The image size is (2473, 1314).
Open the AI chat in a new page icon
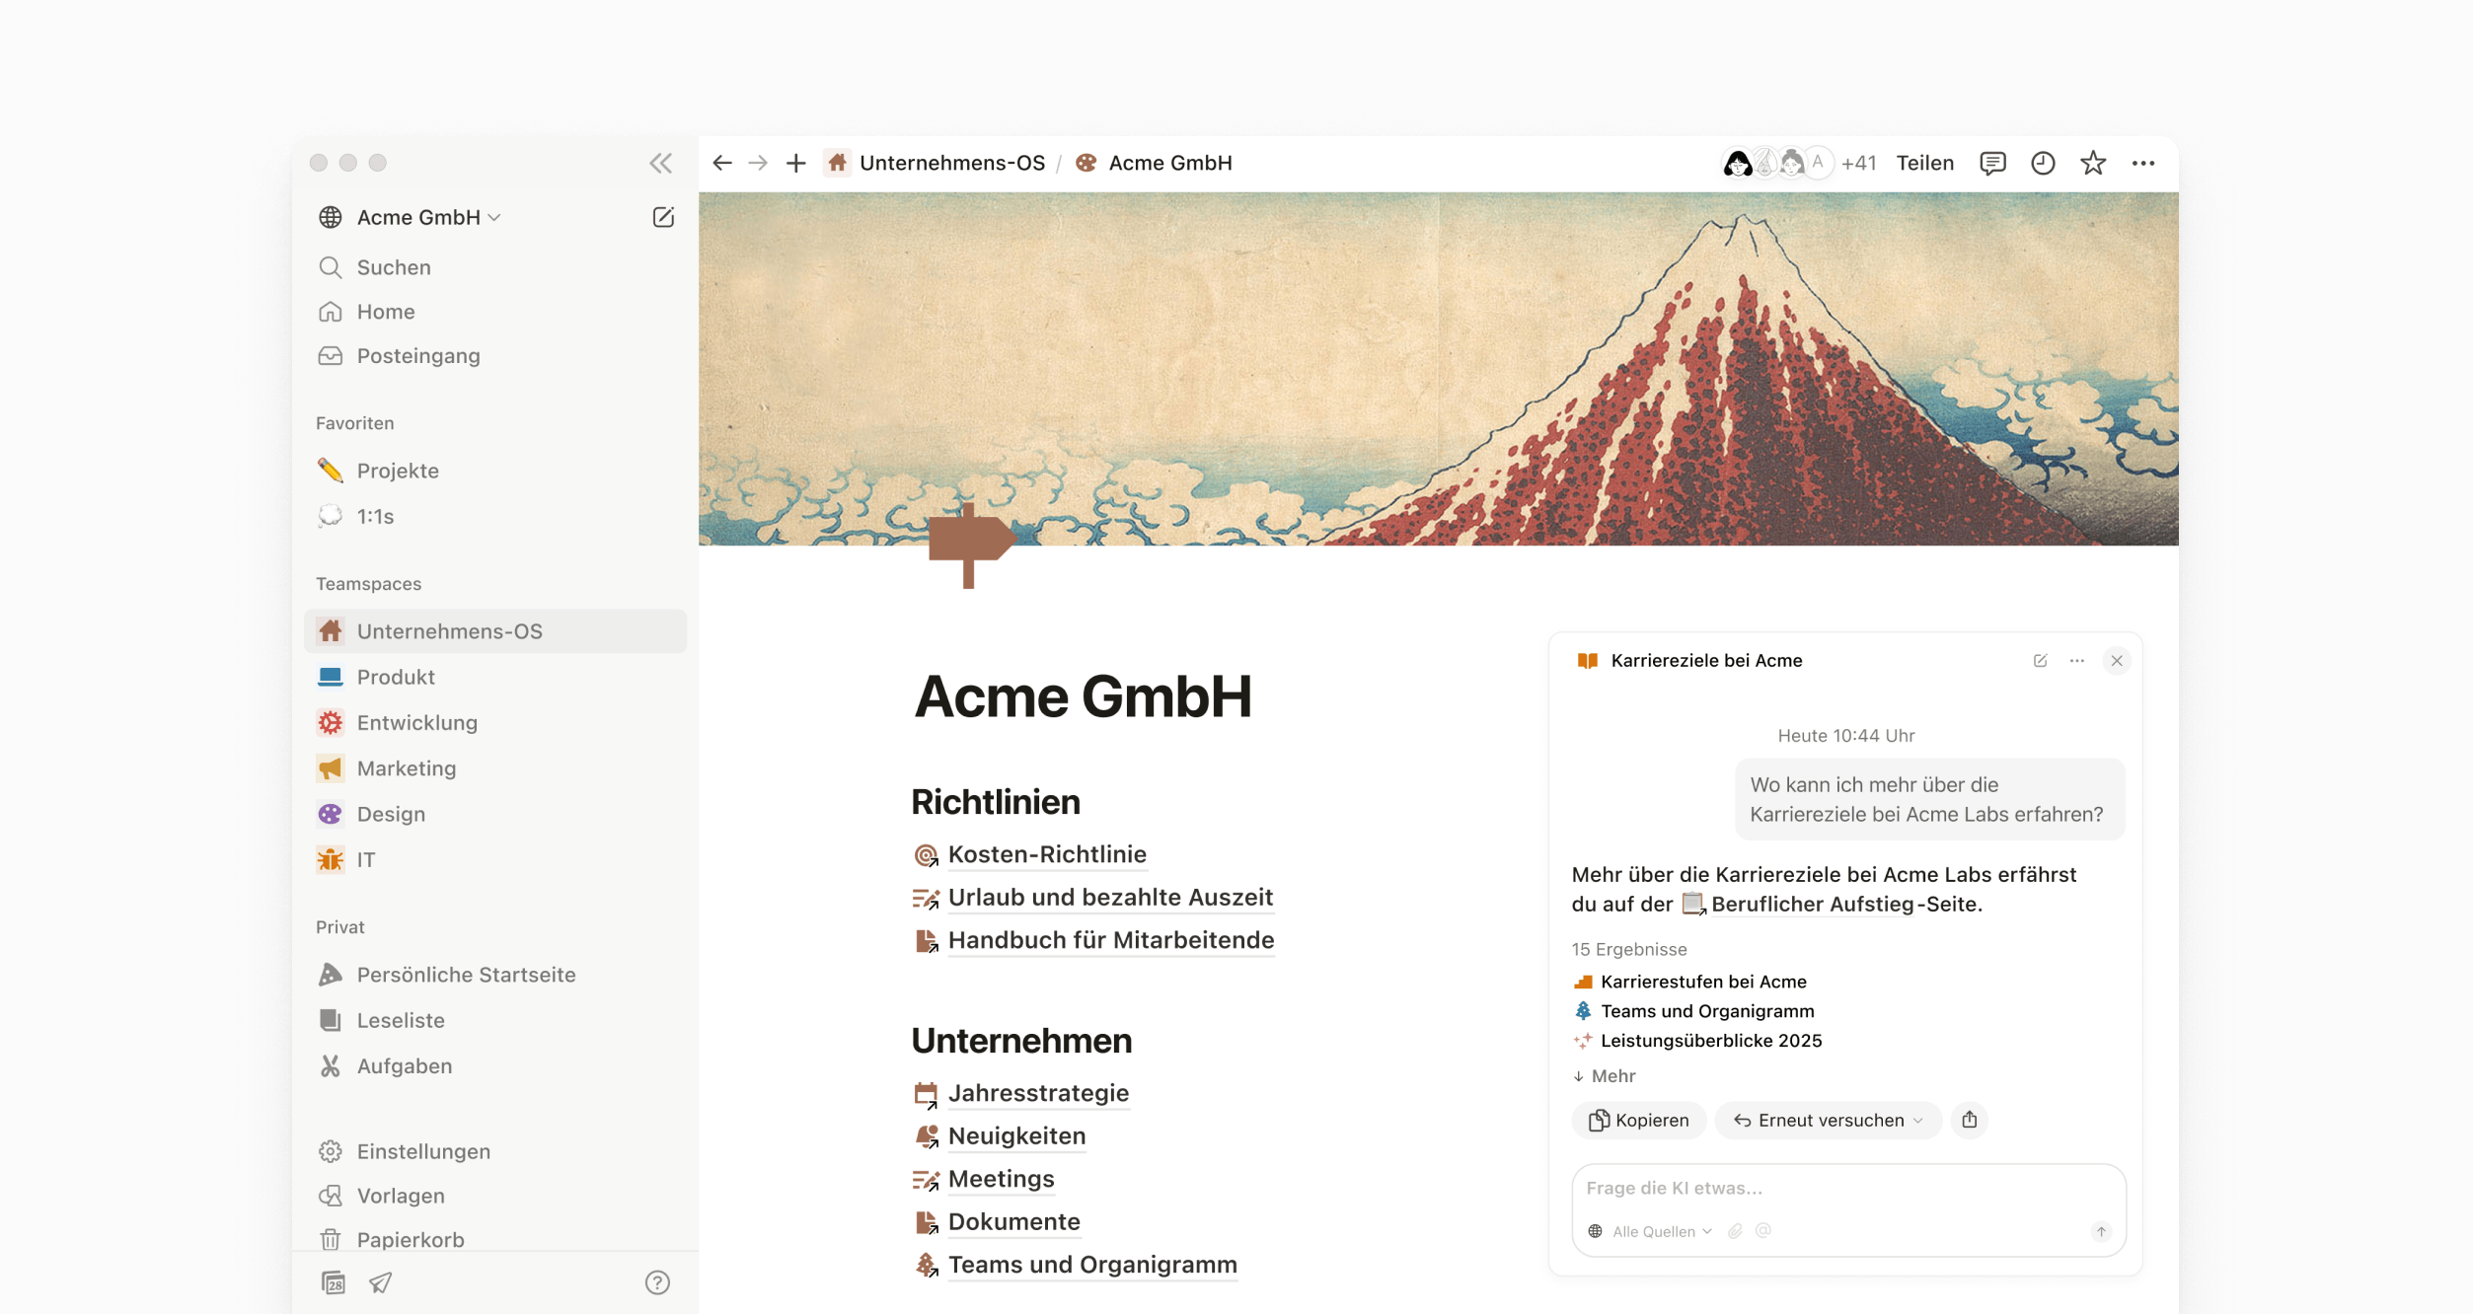(x=2041, y=660)
